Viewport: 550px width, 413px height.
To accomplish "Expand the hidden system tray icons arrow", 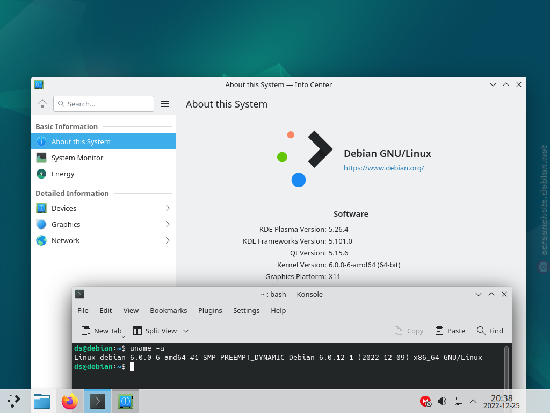I will [x=473, y=401].
